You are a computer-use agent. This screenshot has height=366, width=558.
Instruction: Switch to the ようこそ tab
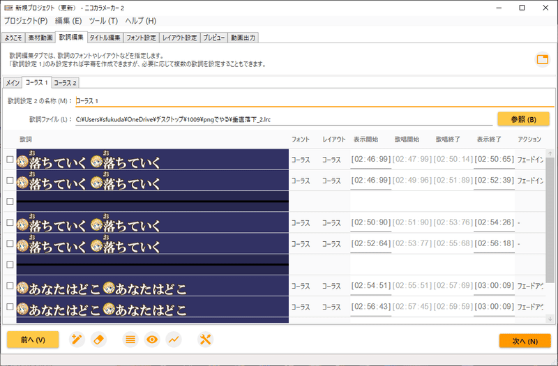pos(13,38)
